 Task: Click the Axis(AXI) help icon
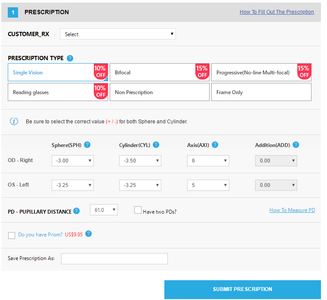click(215, 145)
